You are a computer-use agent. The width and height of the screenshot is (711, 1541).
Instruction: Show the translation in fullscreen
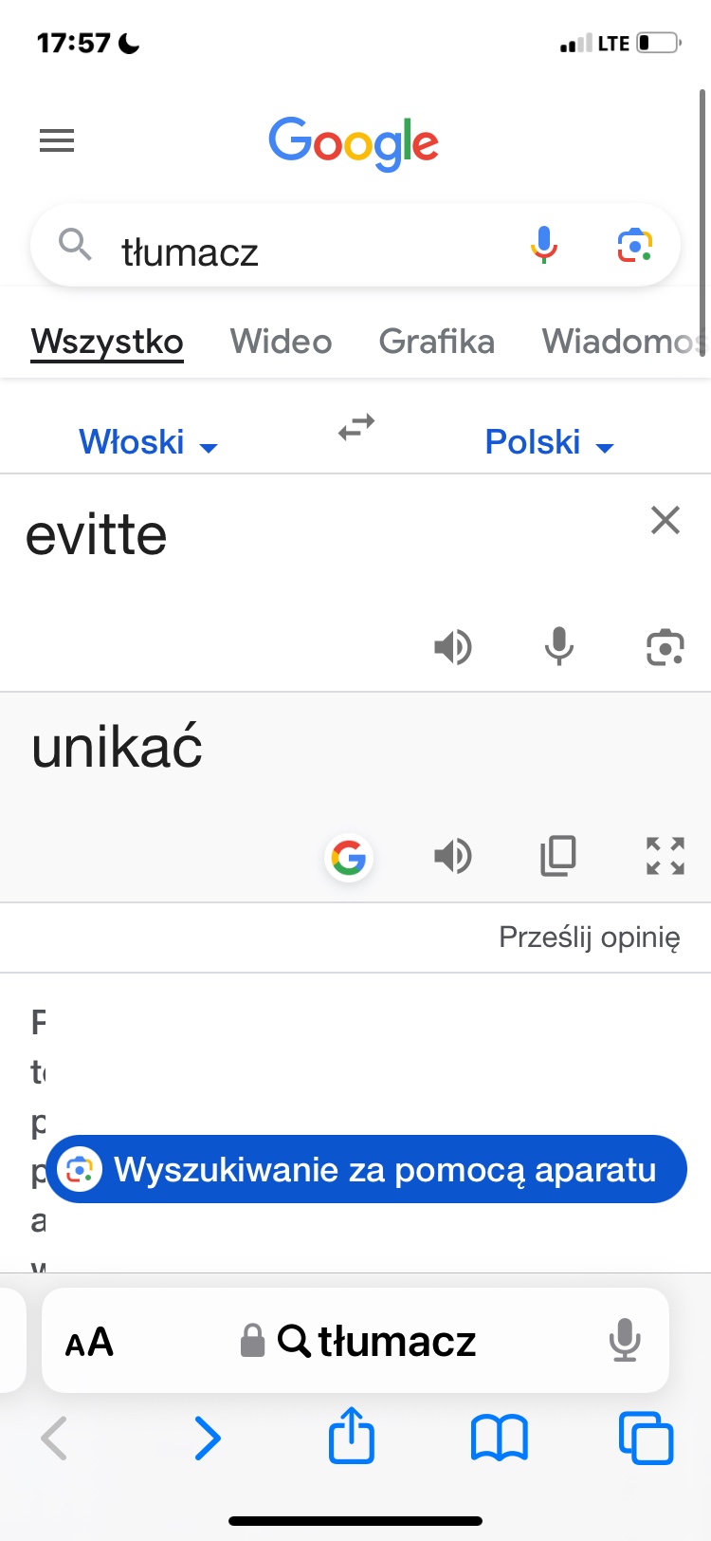click(665, 856)
